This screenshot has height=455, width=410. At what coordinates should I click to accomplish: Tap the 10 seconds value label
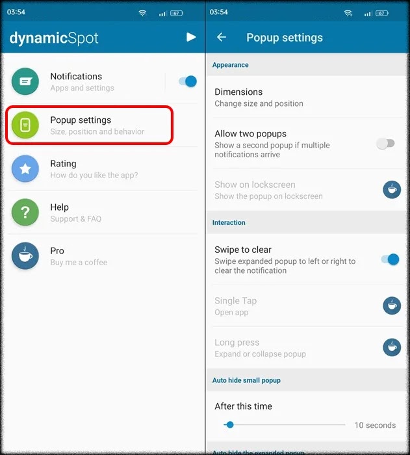point(375,425)
